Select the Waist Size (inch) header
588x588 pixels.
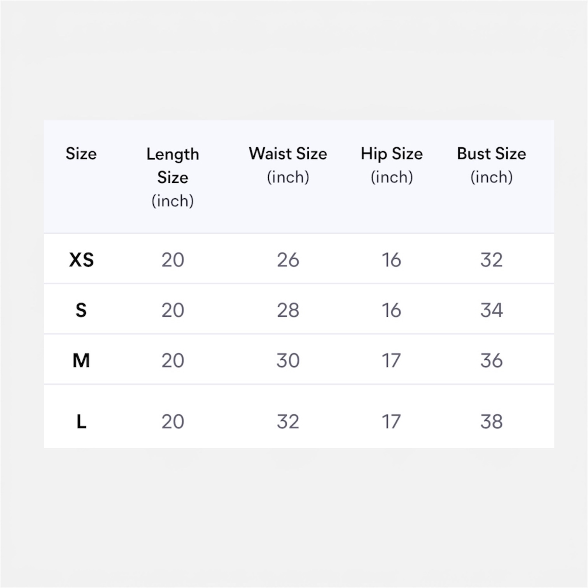(288, 165)
